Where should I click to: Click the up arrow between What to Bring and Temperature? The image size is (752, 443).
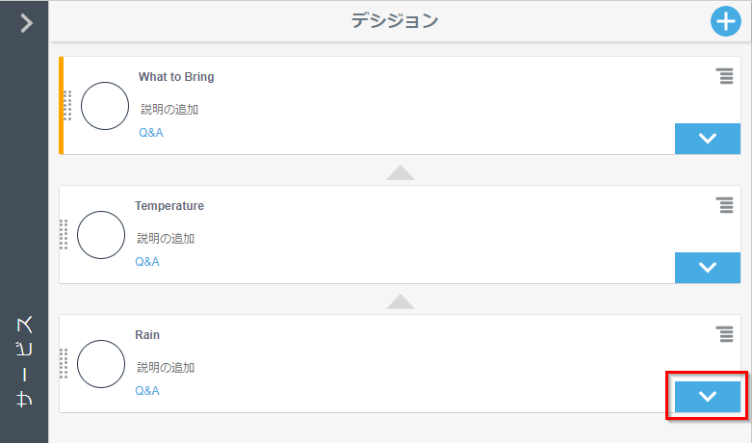pos(401,172)
